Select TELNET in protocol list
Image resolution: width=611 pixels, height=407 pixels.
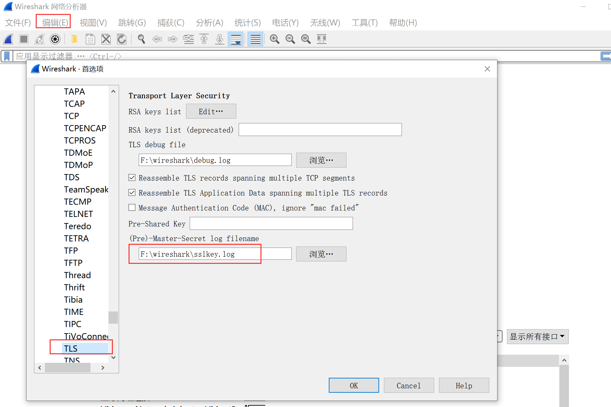[x=79, y=214]
